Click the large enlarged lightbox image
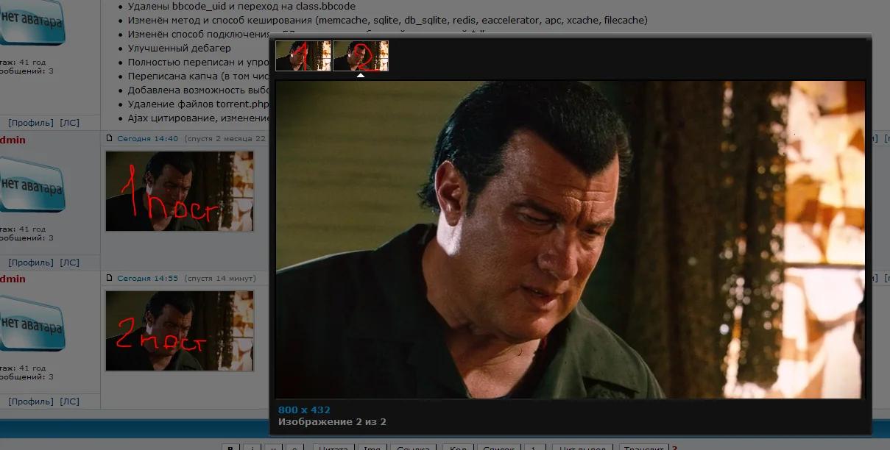 click(571, 240)
